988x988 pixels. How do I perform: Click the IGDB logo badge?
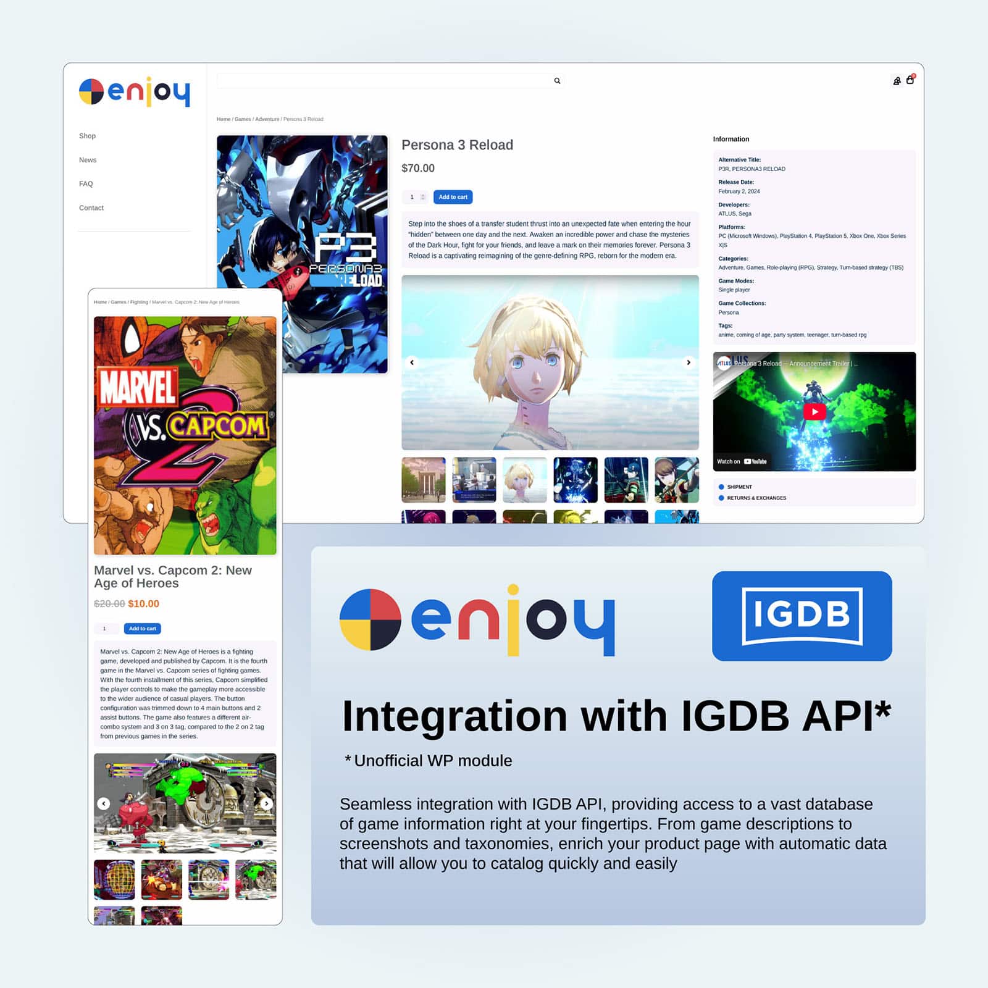click(802, 616)
